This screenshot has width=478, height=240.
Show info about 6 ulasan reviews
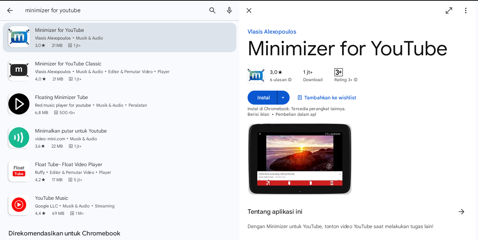[290, 80]
